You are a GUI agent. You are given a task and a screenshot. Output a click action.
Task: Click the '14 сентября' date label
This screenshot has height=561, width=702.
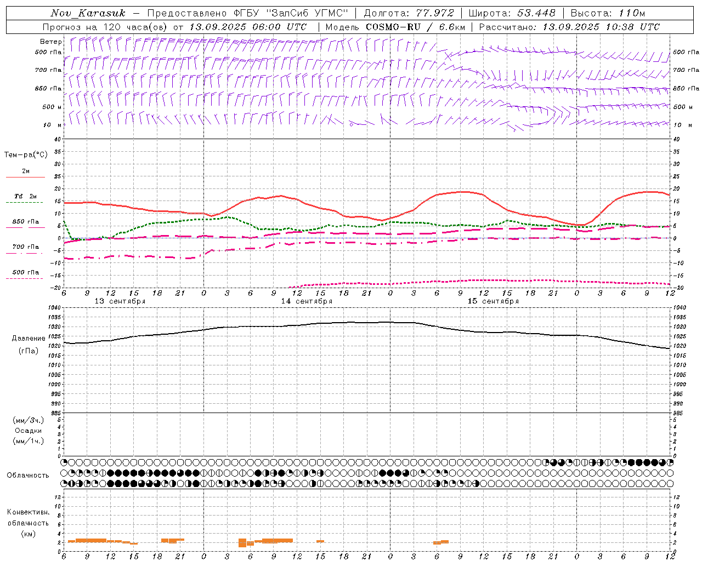pyautogui.click(x=307, y=301)
